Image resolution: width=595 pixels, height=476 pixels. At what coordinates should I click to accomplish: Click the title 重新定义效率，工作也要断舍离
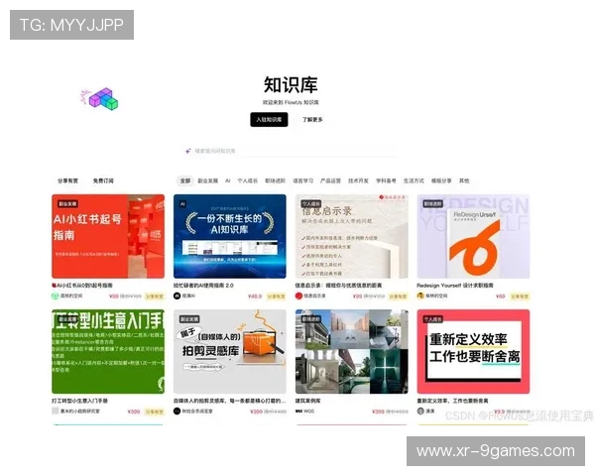pos(452,401)
